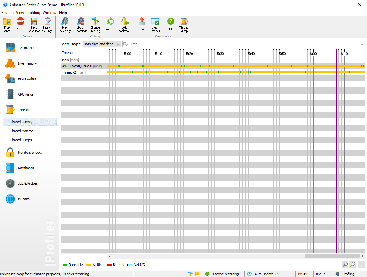Open the Profiling menu
Screen dimensions: 367x277
point(33,13)
